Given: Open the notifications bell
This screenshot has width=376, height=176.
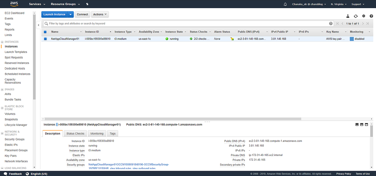Looking at the screenshot, I should point(285,4).
